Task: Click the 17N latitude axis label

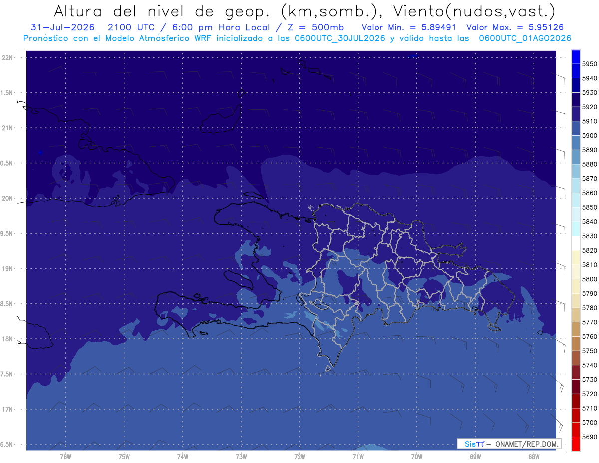Action: (8, 410)
